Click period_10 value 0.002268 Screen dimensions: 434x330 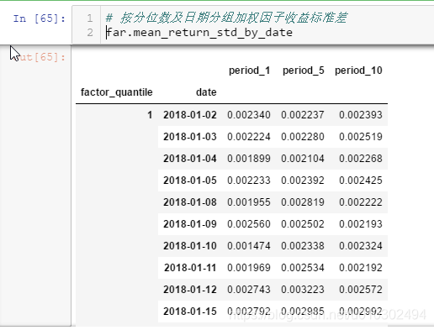(361, 159)
